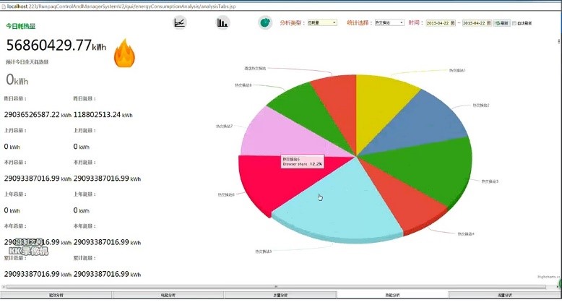This screenshot has width=562, height=305.
Task: Click the refresh button beside the date range
Action: pos(501,23)
